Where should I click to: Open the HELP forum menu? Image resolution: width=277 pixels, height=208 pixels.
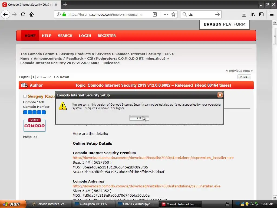pyautogui.click(x=47, y=35)
